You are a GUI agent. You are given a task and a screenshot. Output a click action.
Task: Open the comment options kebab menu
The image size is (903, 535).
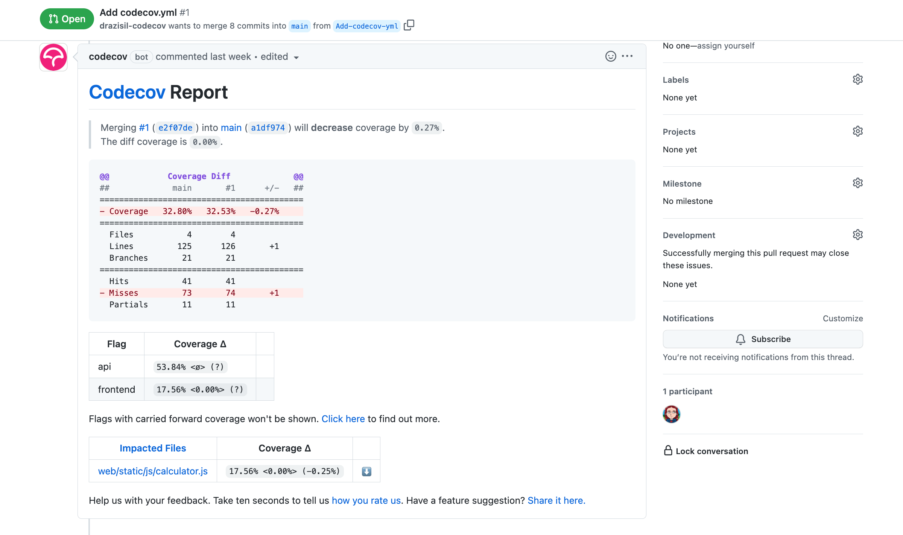[x=628, y=56]
